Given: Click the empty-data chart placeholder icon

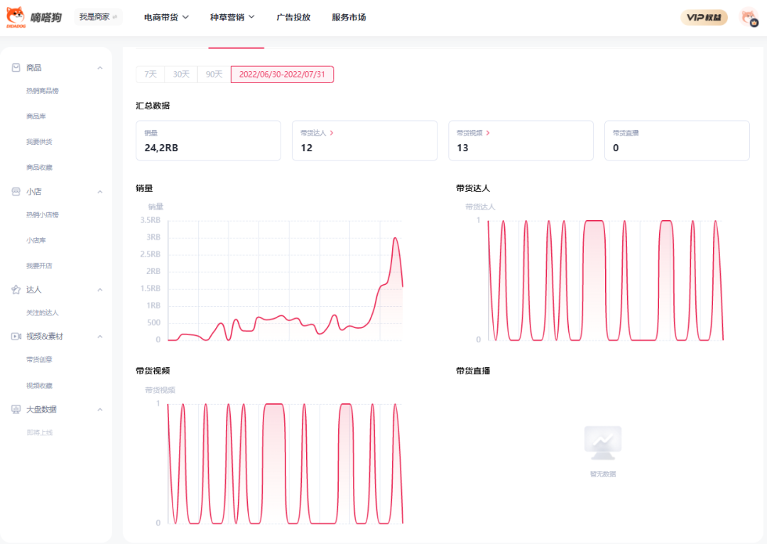Looking at the screenshot, I should [603, 442].
